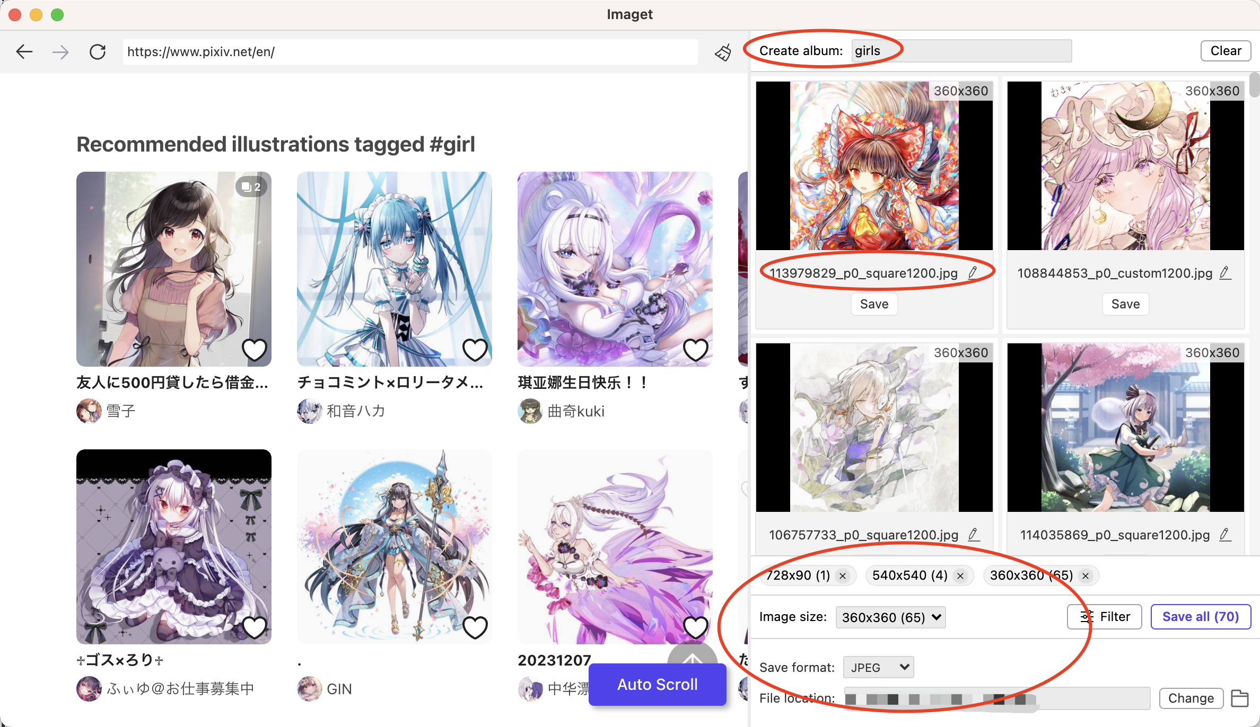Click Clear button in top right

pos(1226,50)
